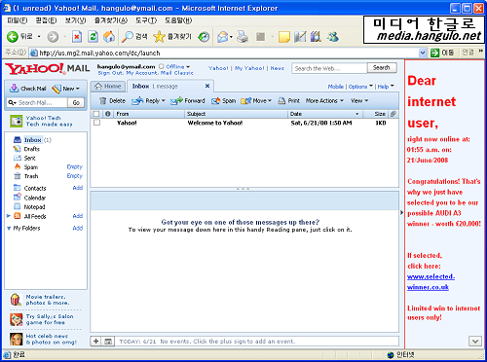
Task: Tick the checkbox for Welcome to Yahoo! message
Action: click(96, 123)
